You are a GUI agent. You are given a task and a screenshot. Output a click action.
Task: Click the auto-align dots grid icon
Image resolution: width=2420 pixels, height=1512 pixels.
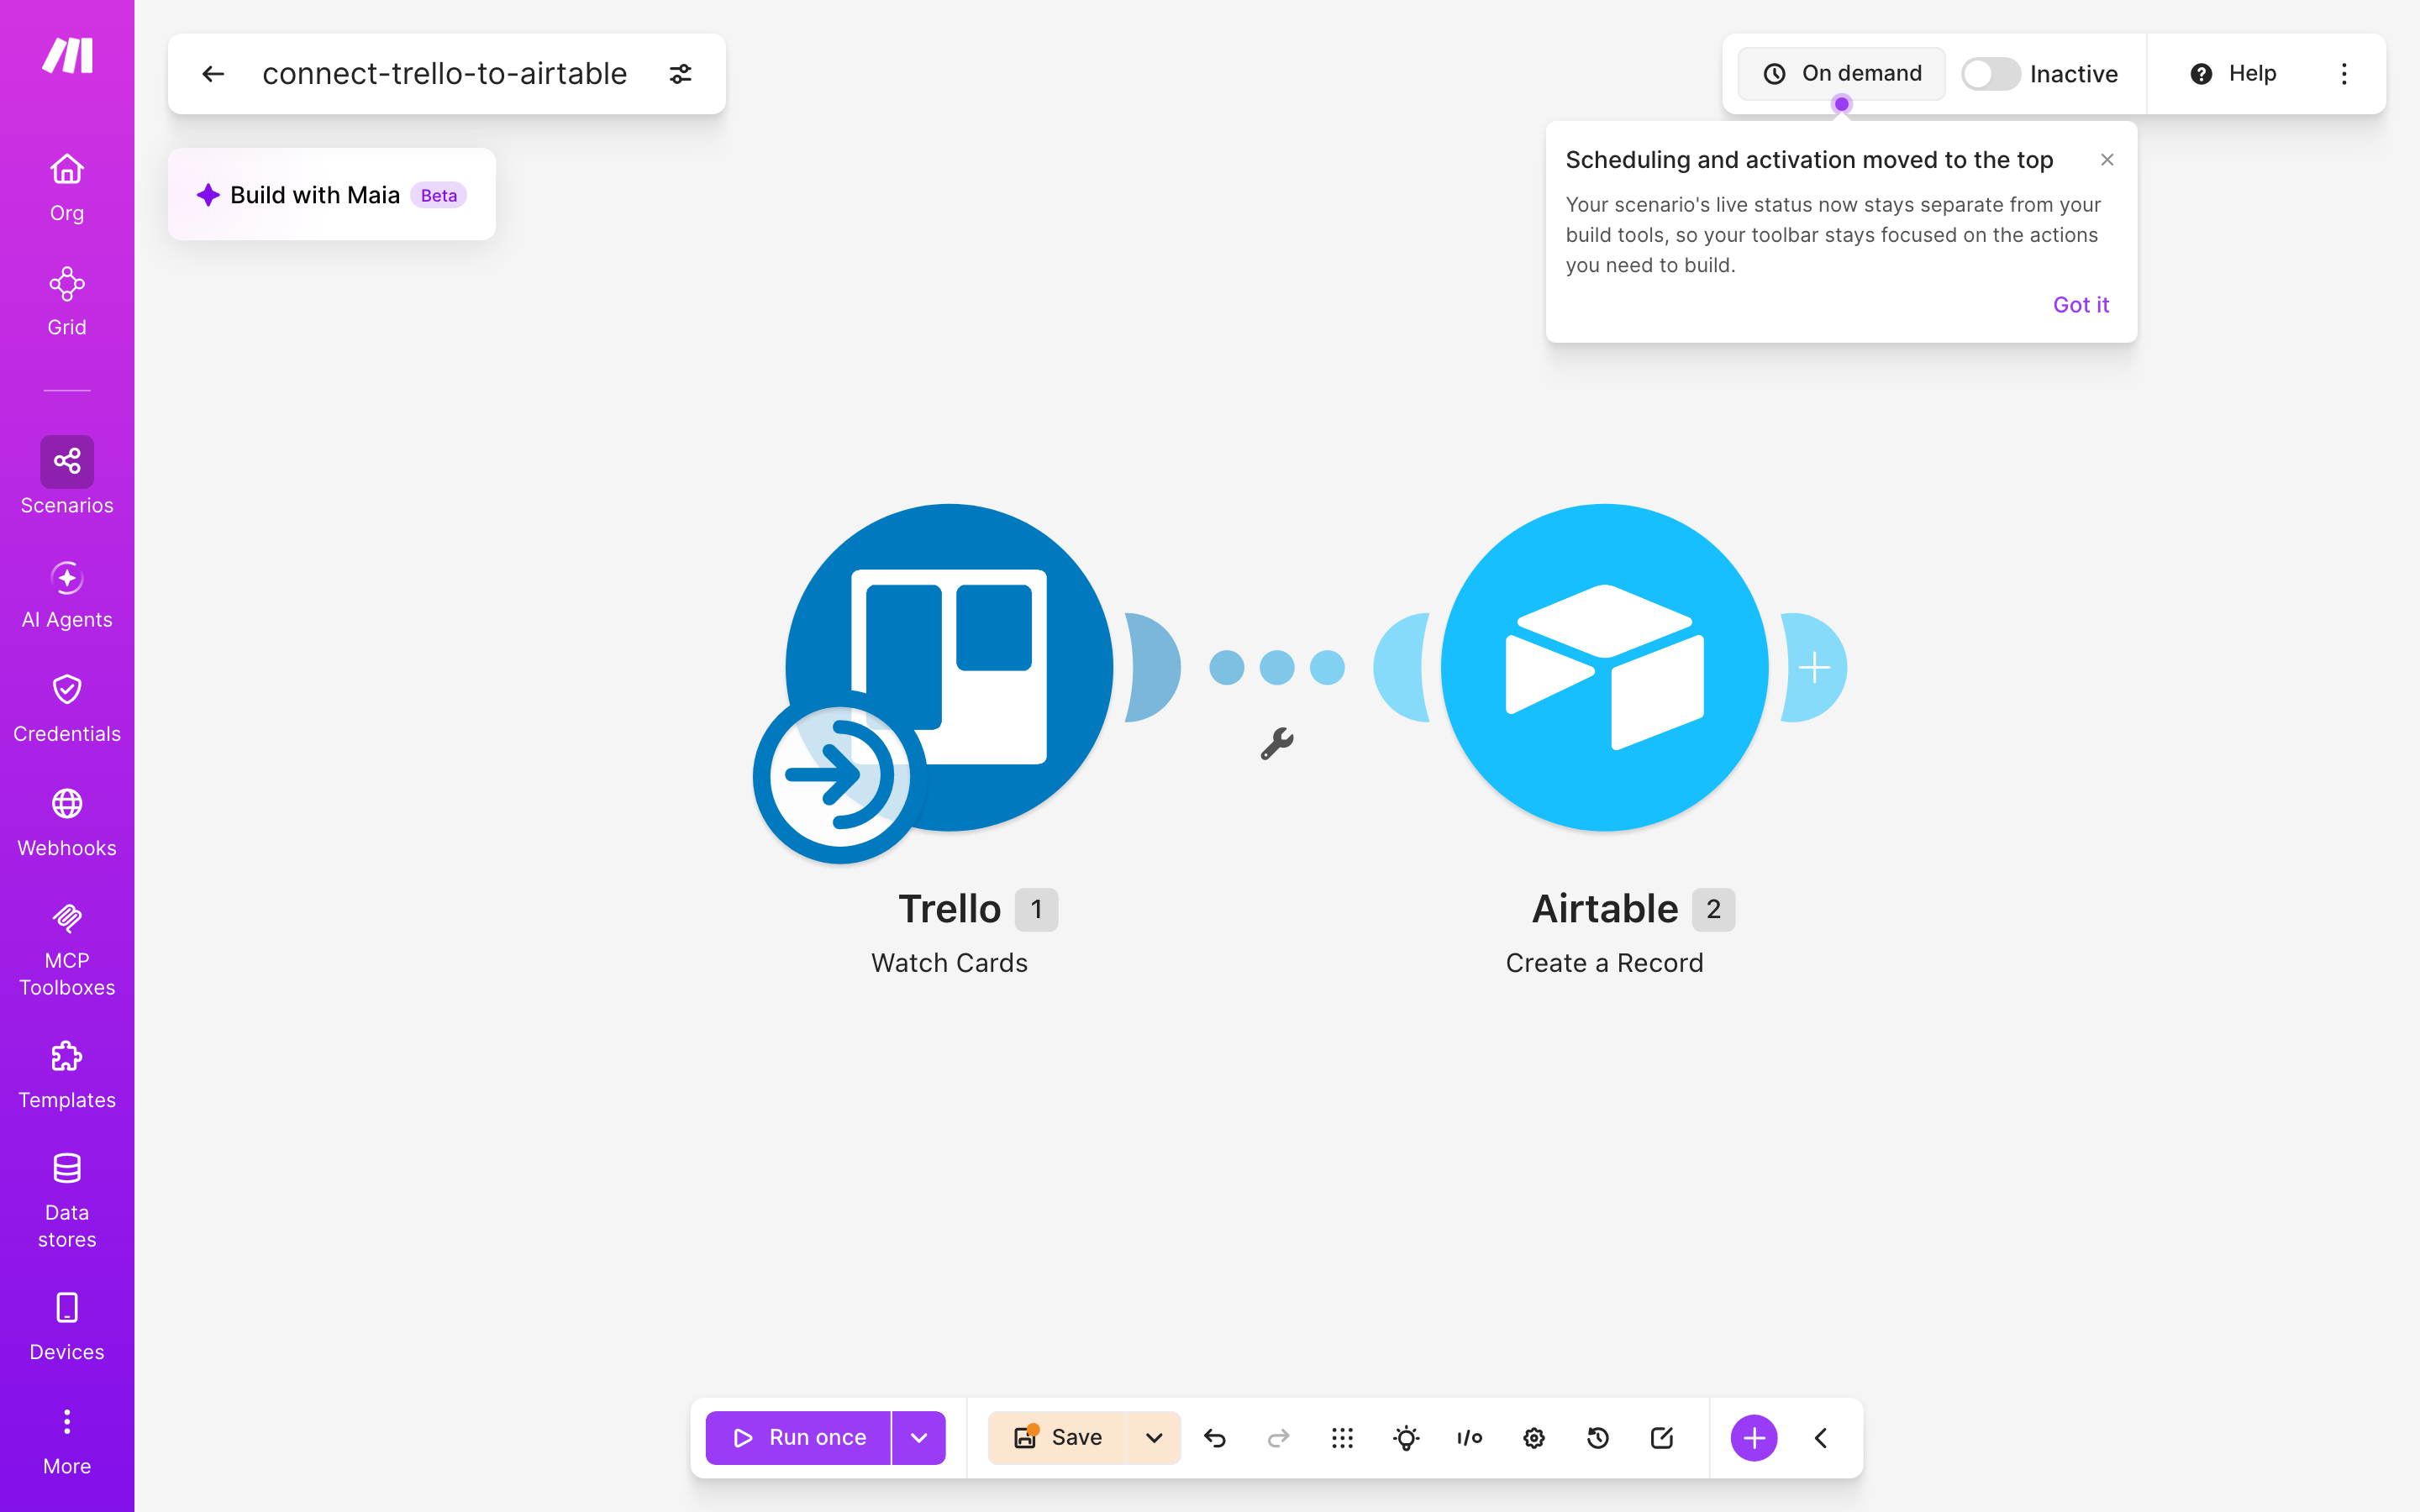click(x=1342, y=1438)
